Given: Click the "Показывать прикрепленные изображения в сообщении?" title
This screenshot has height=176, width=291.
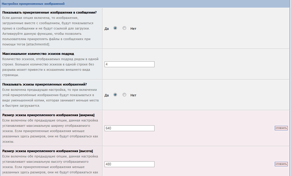Looking at the screenshot, I should click(49, 12).
